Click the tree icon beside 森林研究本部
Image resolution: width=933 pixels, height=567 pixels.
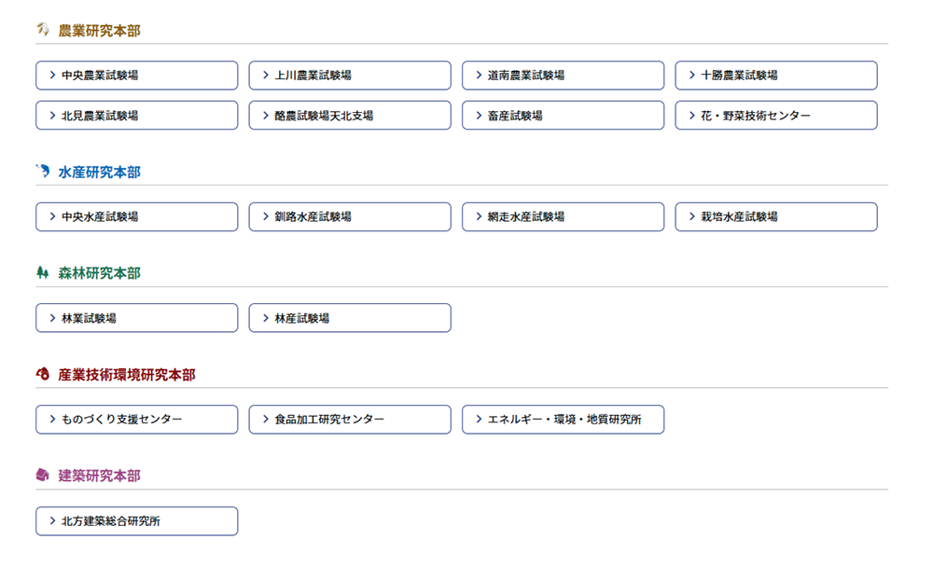coord(43,273)
